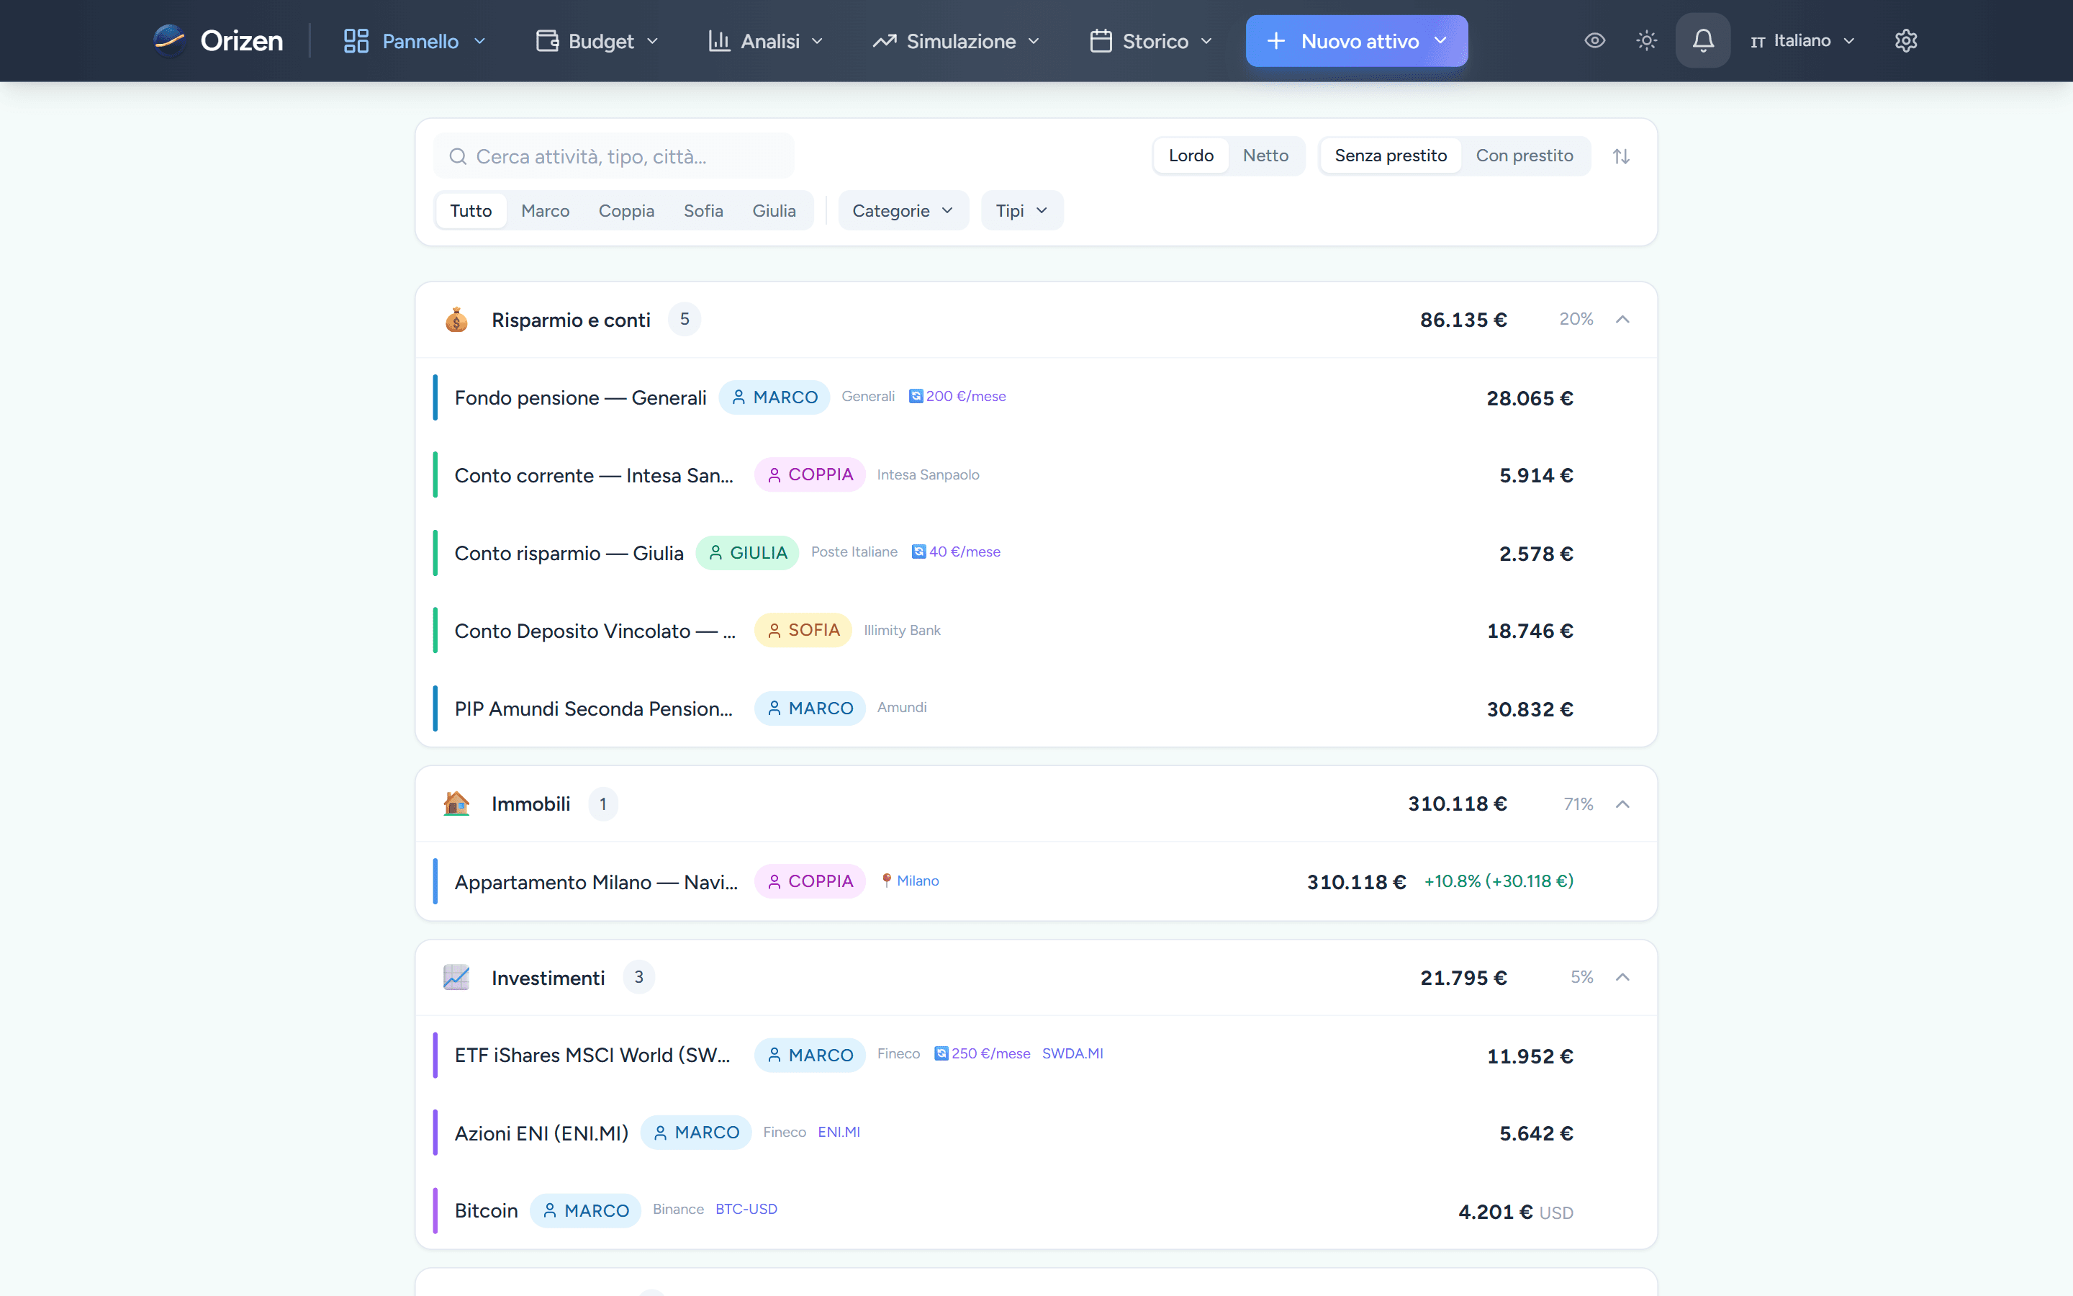This screenshot has height=1296, width=2073.
Task: Open the Budget menu
Action: [598, 41]
